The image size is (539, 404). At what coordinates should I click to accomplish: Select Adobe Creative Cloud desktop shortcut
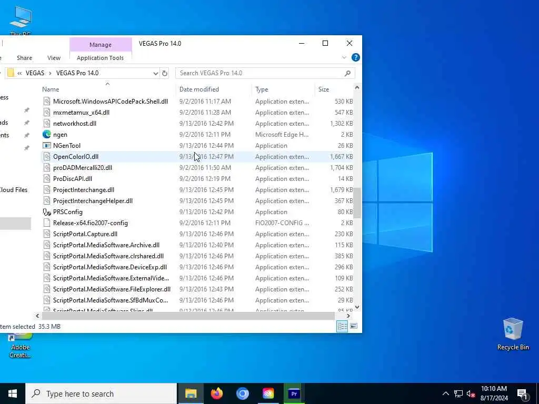pyautogui.click(x=20, y=345)
